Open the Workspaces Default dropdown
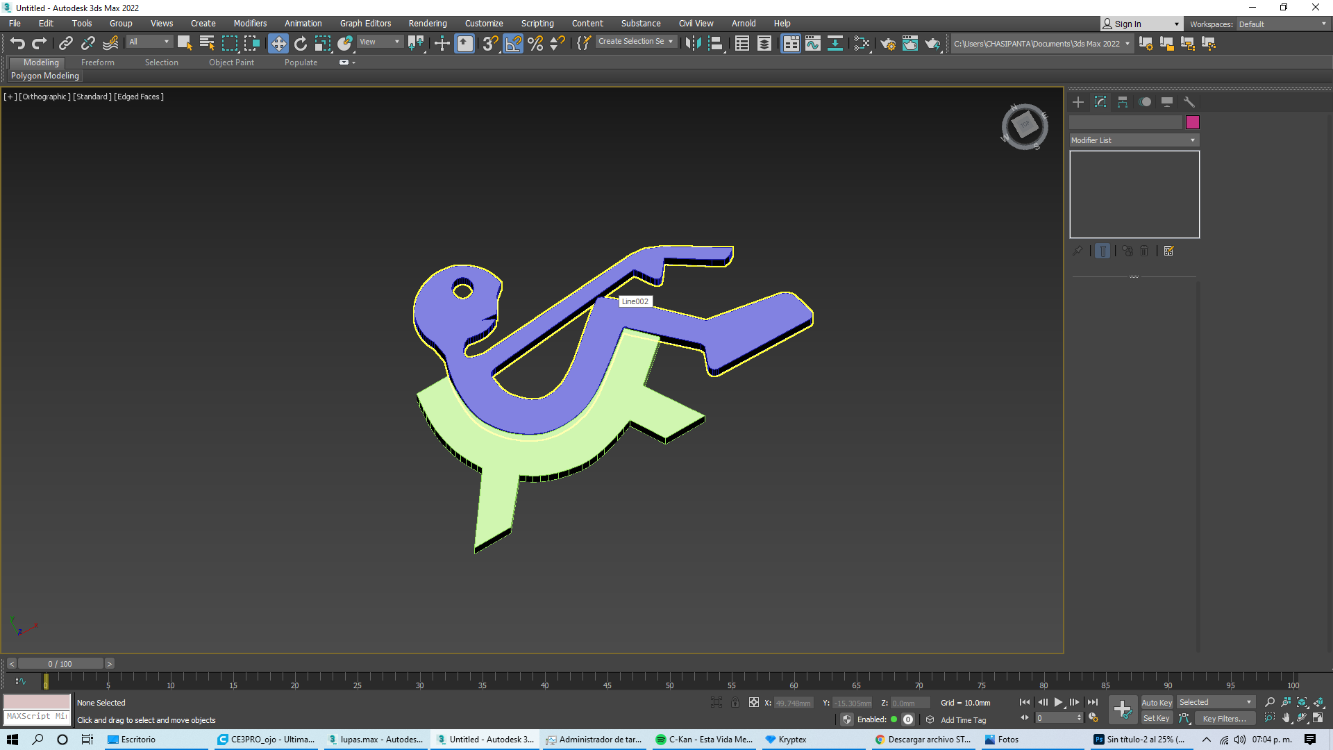 click(x=1282, y=24)
